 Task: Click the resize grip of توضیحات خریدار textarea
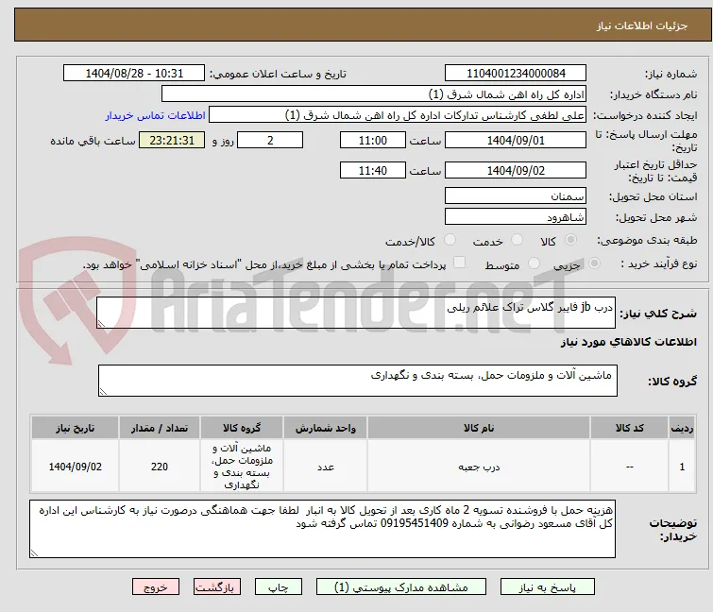(x=34, y=553)
